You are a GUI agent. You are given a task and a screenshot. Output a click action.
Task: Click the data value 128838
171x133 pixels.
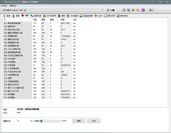point(64,75)
